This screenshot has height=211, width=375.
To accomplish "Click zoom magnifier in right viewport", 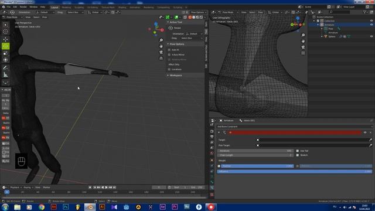I will coord(303,35).
